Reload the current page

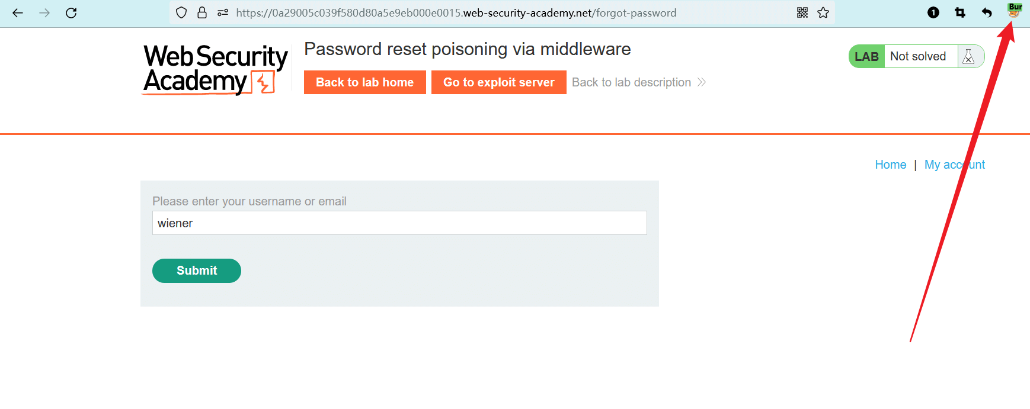pyautogui.click(x=71, y=13)
